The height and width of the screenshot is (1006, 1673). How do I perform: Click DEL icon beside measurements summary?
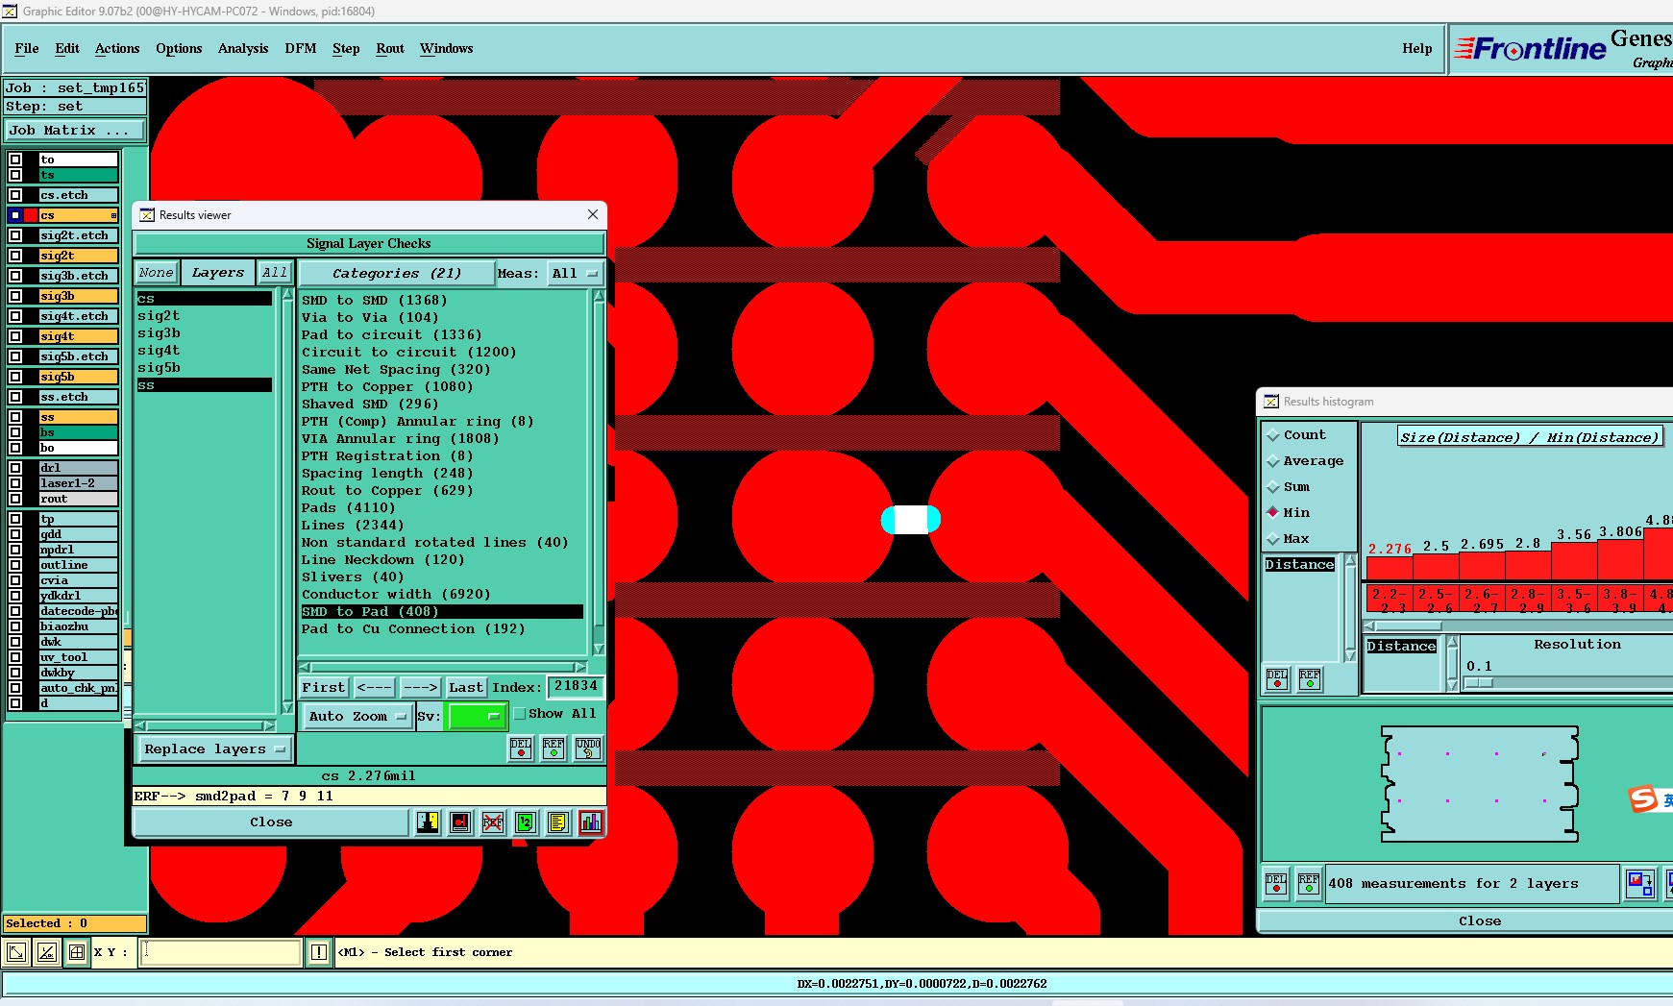click(1276, 884)
